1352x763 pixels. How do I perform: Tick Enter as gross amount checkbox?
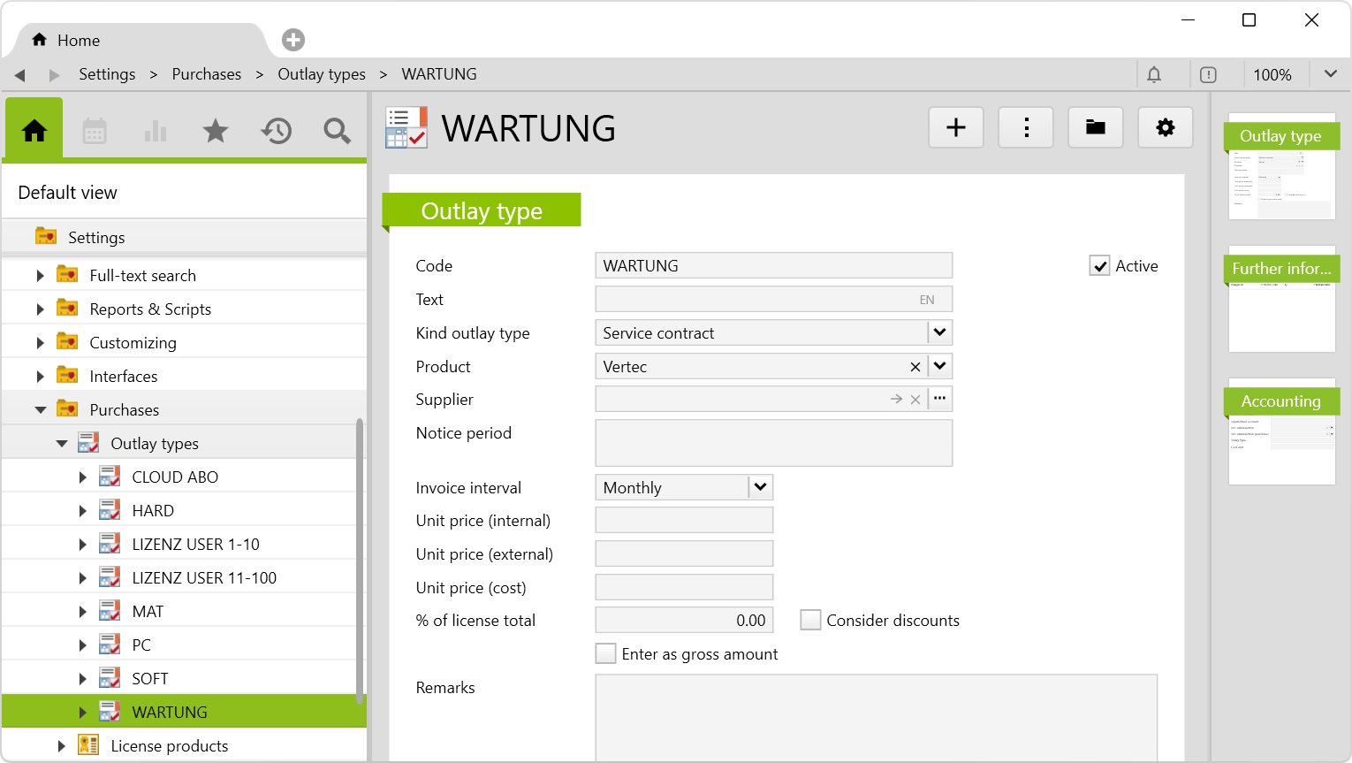click(605, 654)
